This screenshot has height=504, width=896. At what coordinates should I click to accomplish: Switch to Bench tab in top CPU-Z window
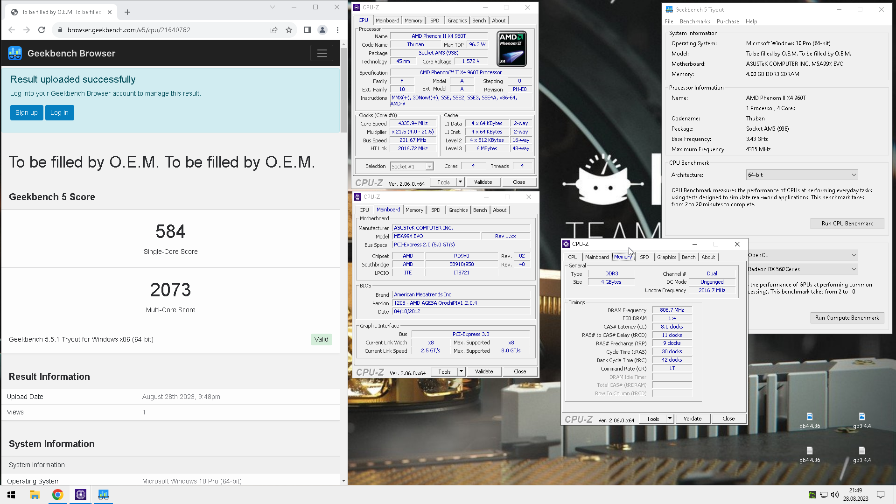pyautogui.click(x=479, y=21)
